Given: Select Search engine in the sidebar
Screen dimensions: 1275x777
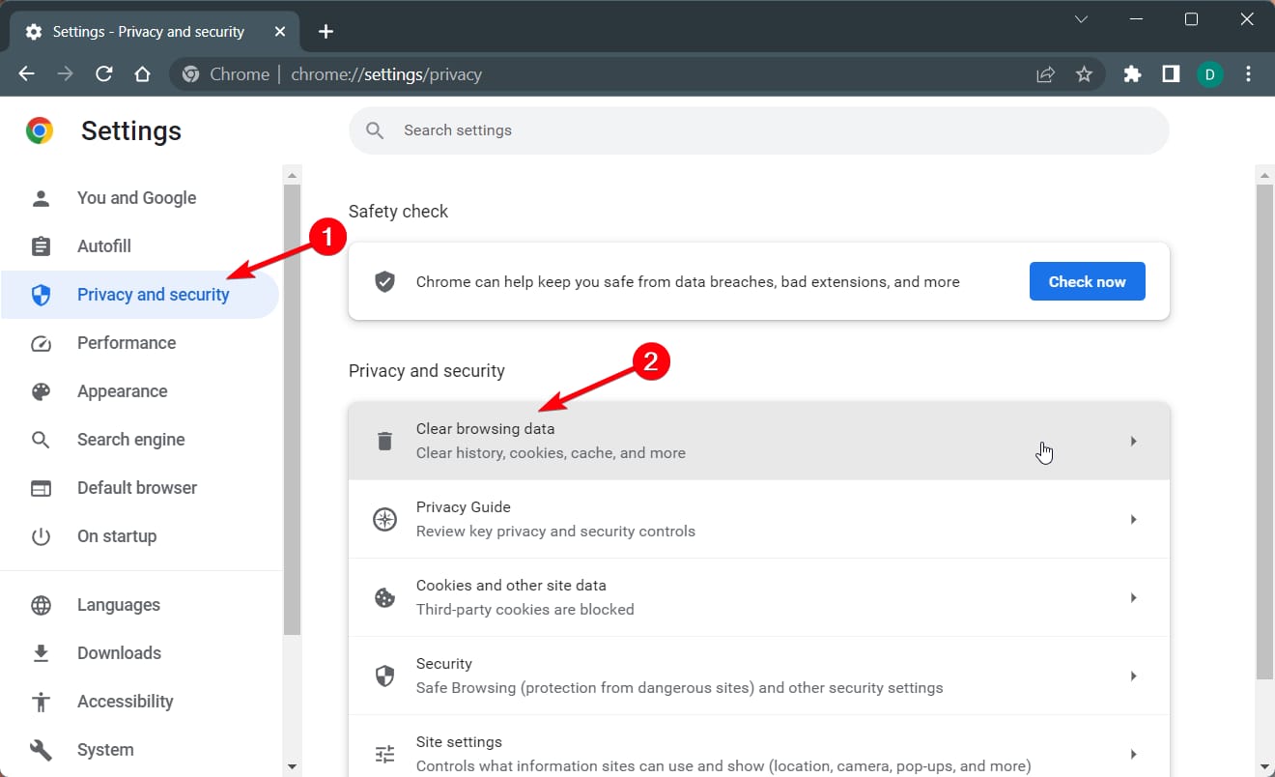Looking at the screenshot, I should pyautogui.click(x=130, y=440).
